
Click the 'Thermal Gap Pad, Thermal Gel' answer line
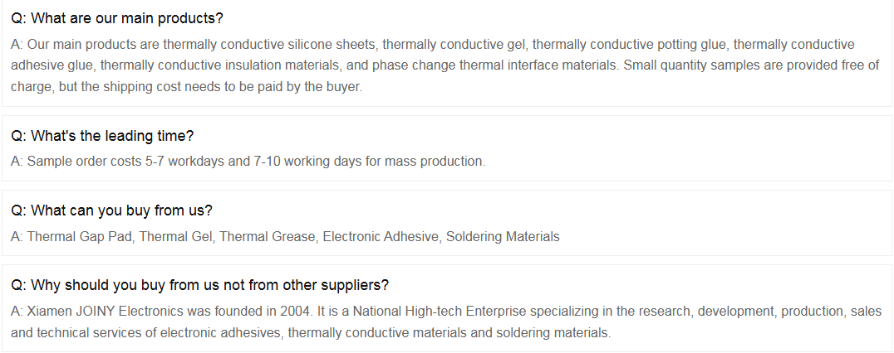point(285,236)
